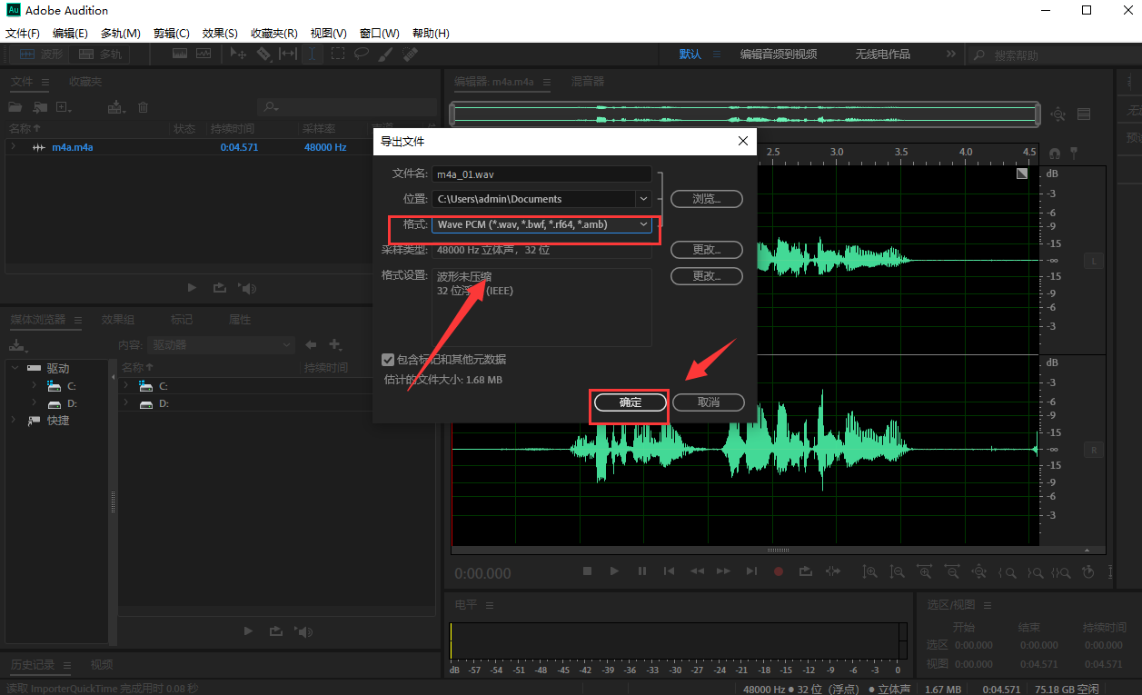Select m4a.m4a in Files panel
The height and width of the screenshot is (695, 1142).
pyautogui.click(x=72, y=147)
